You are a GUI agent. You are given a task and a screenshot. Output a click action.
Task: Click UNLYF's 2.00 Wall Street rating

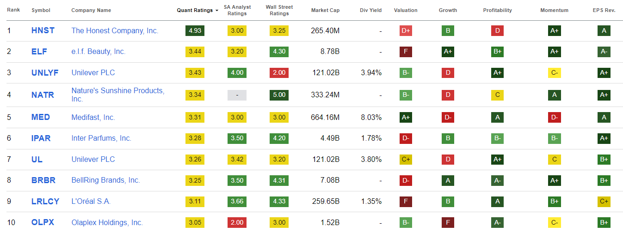(x=279, y=73)
